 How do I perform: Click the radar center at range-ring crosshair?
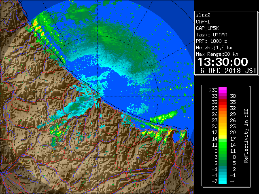[x=97, y=97]
